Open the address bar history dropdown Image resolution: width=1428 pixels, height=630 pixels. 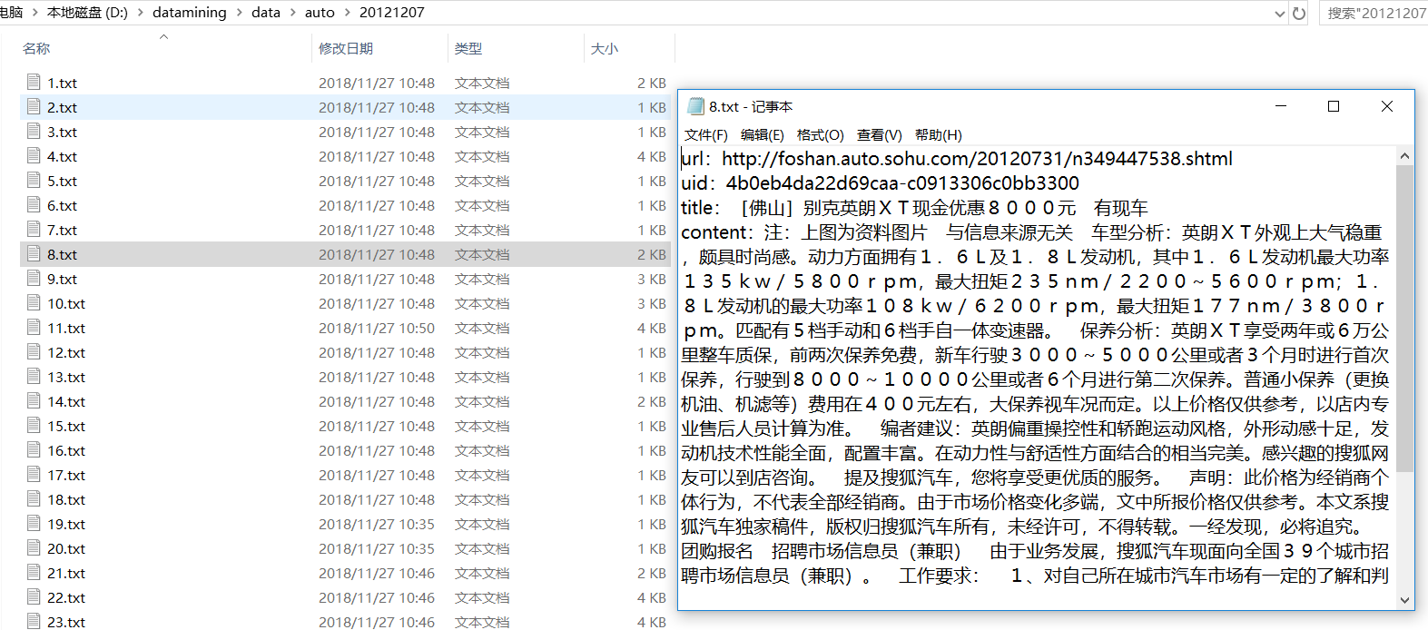(x=1279, y=13)
